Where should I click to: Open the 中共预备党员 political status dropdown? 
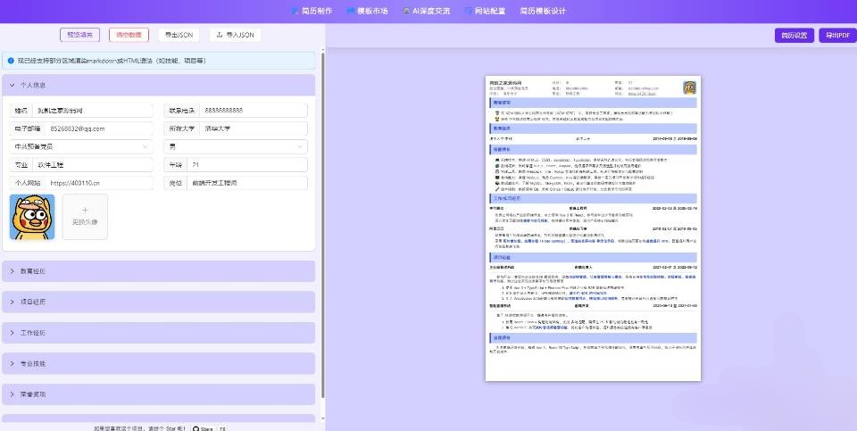81,146
